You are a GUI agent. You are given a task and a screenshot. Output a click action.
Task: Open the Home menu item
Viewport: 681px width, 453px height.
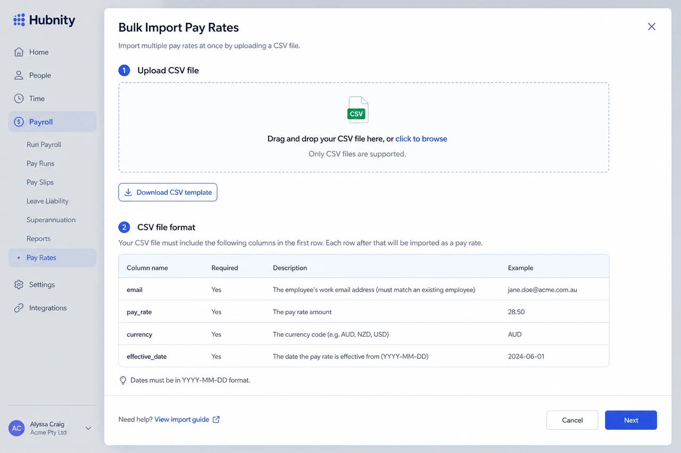click(x=52, y=52)
